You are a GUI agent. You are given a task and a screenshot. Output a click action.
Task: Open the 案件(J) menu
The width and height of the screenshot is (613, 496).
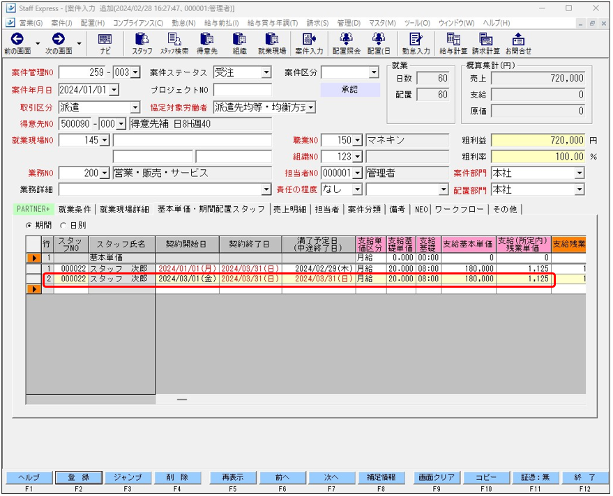(x=61, y=23)
